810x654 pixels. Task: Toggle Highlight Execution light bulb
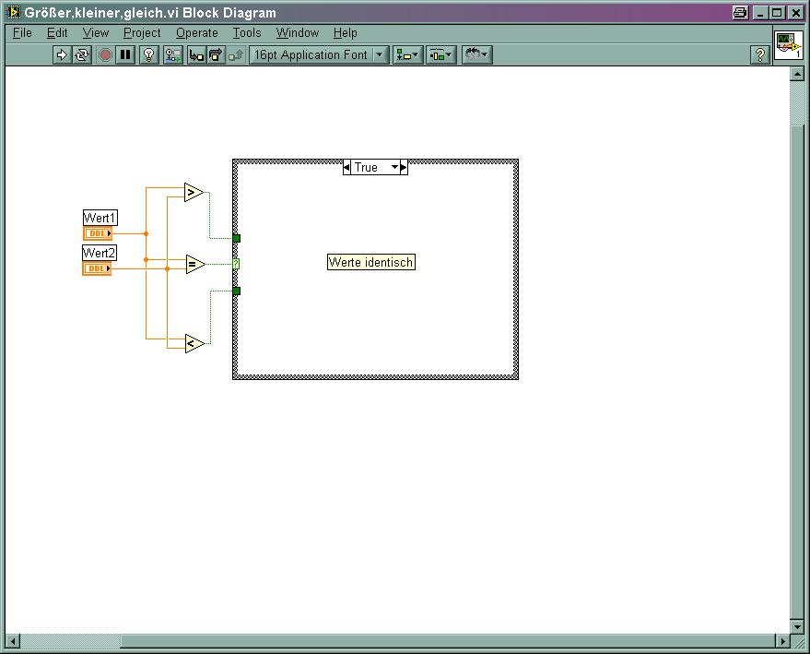149,54
